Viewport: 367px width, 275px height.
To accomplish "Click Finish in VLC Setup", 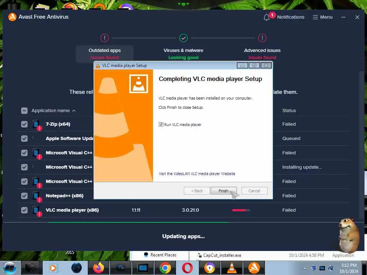I will pos(224,191).
